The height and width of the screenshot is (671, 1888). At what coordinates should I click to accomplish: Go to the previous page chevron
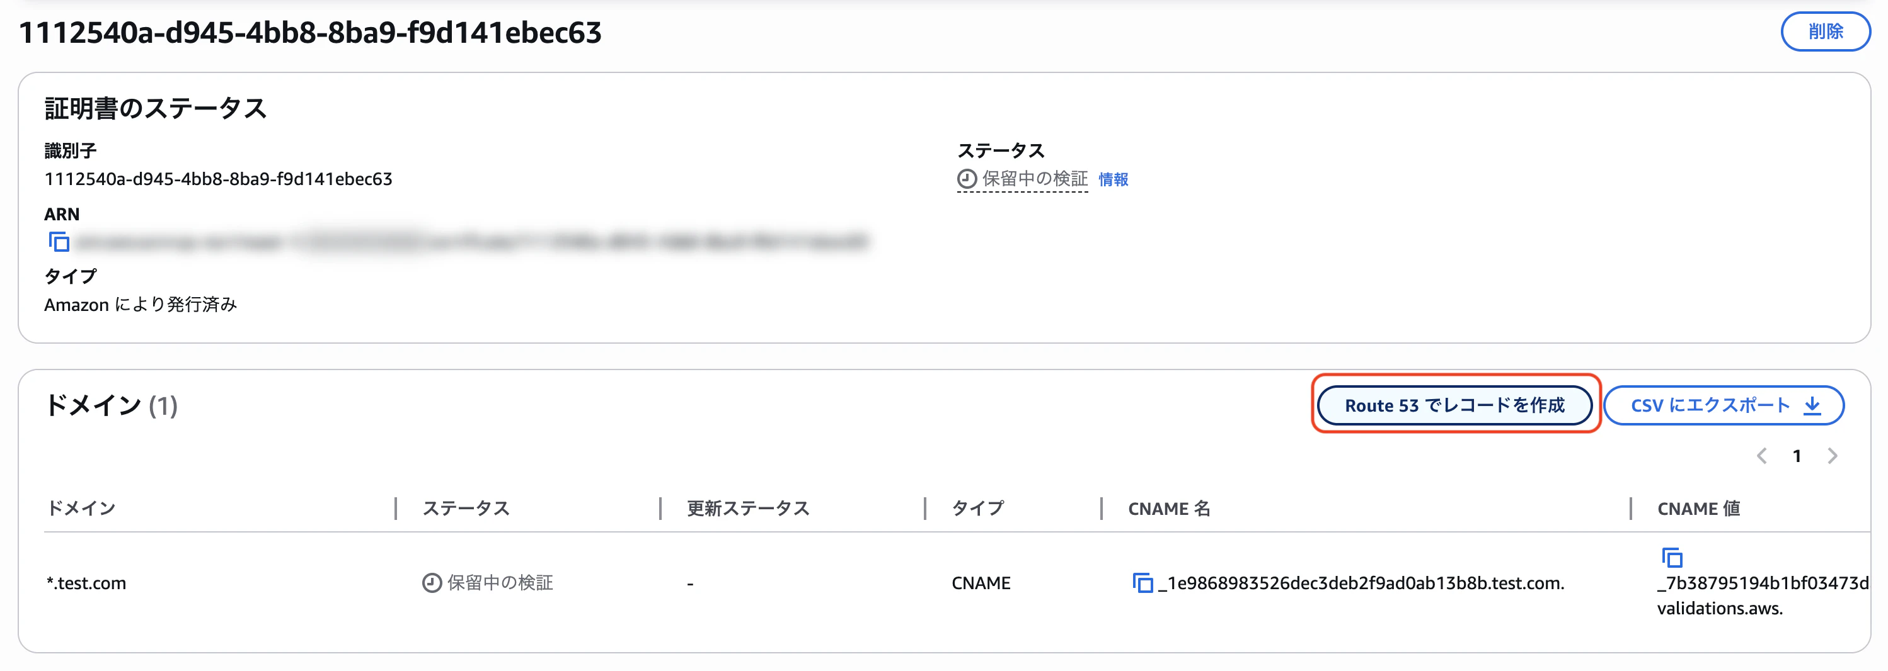pos(1762,456)
